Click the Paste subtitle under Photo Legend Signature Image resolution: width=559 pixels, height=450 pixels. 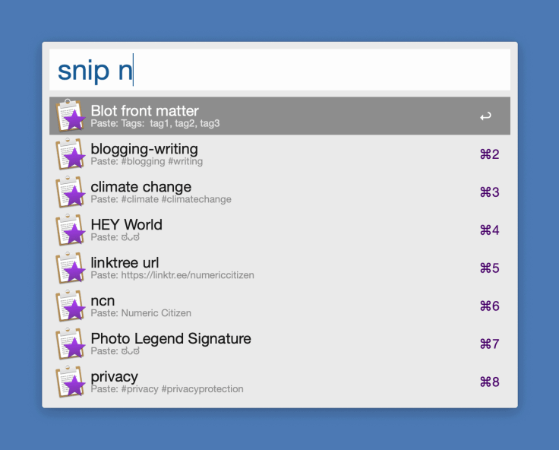point(115,351)
